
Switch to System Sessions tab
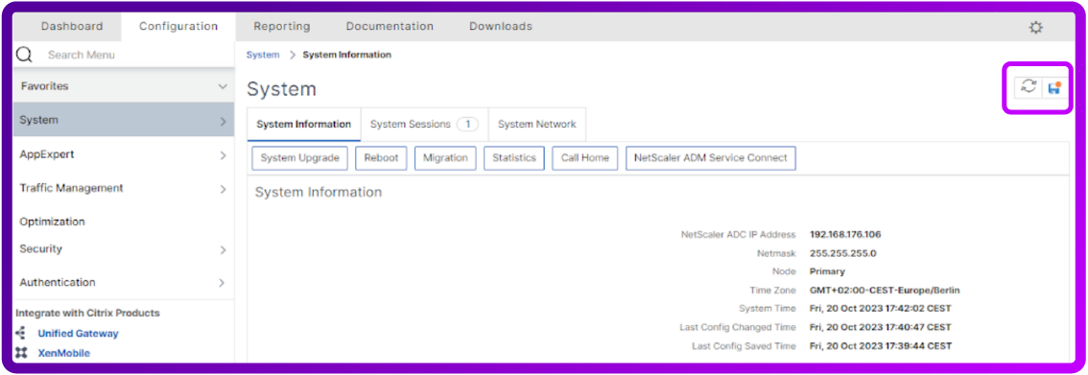click(424, 124)
